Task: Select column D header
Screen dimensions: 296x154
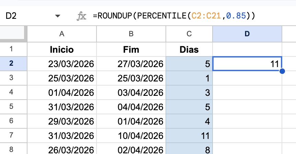Action: 247,34
